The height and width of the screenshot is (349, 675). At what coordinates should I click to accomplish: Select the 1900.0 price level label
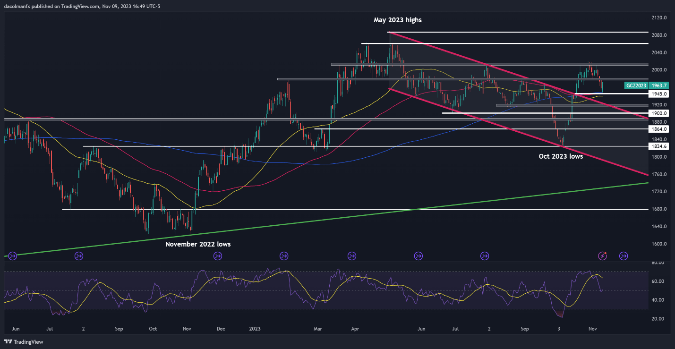[658, 113]
